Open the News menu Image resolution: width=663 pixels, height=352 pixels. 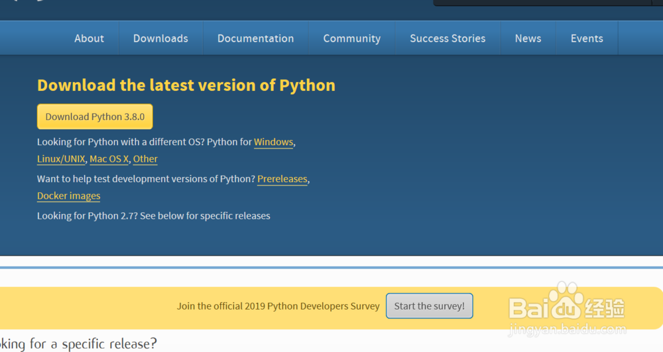pyautogui.click(x=528, y=38)
